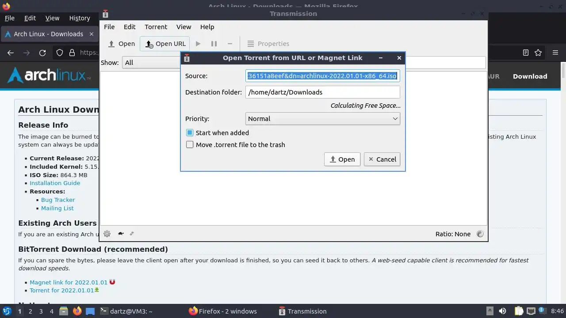Click the start torrent play icon

point(198,44)
